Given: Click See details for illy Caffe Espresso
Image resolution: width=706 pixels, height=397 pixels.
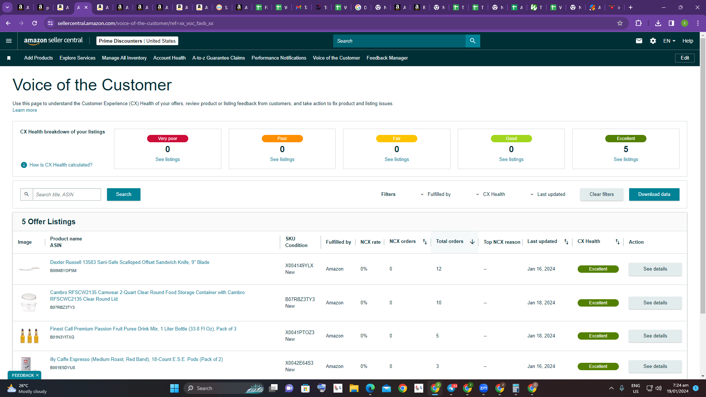Looking at the screenshot, I should pos(655,366).
